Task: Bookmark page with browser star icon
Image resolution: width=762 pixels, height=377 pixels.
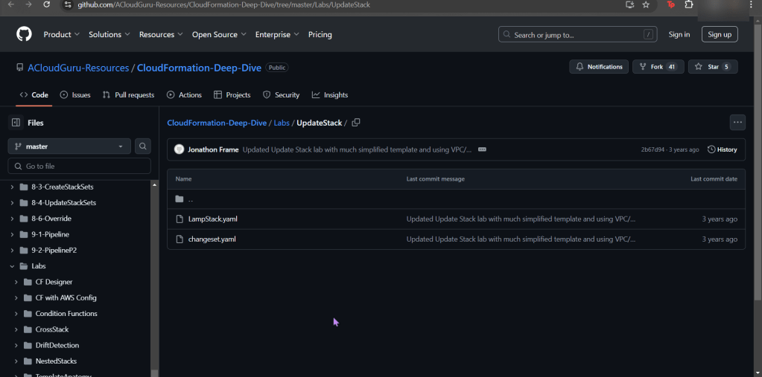Action: point(646,4)
